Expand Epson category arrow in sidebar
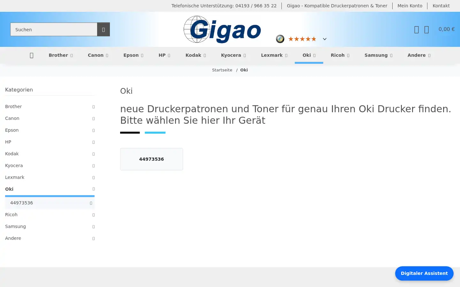This screenshot has width=460, height=287. point(94,130)
